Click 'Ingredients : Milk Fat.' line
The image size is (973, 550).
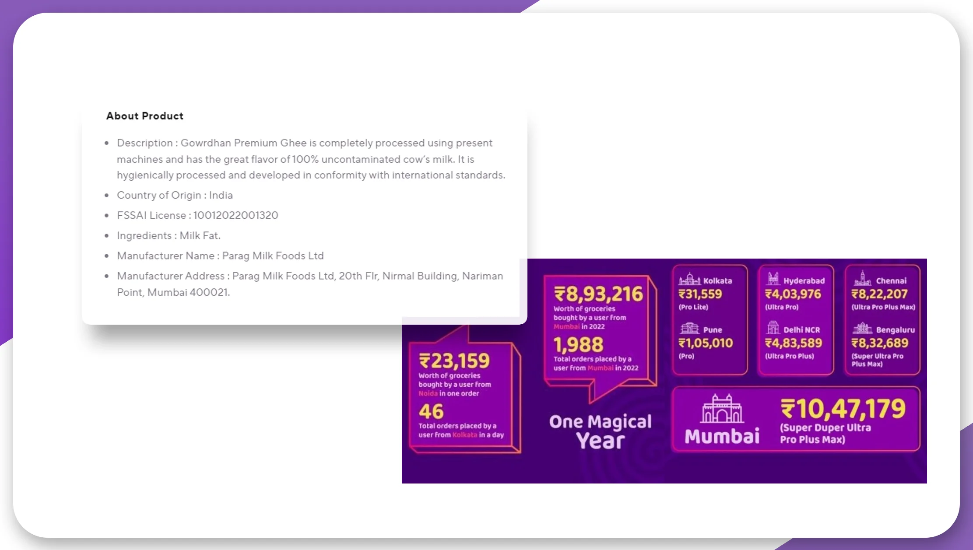[169, 235]
